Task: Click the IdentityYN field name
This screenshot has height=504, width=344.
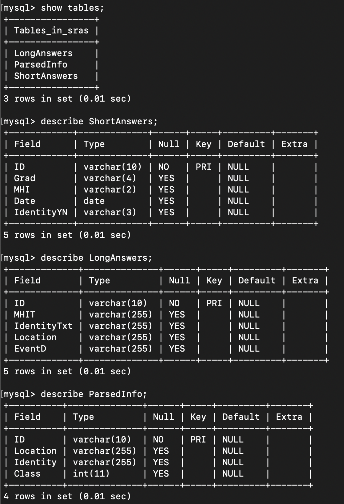Action: 41,213
